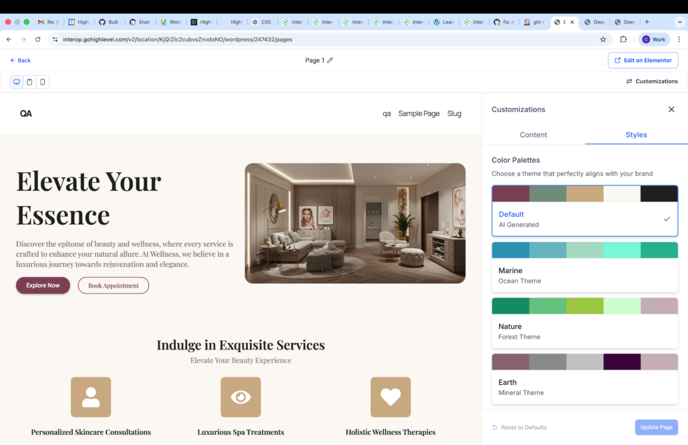Switch to mobile preview mode
The width and height of the screenshot is (688, 445).
coord(43,82)
